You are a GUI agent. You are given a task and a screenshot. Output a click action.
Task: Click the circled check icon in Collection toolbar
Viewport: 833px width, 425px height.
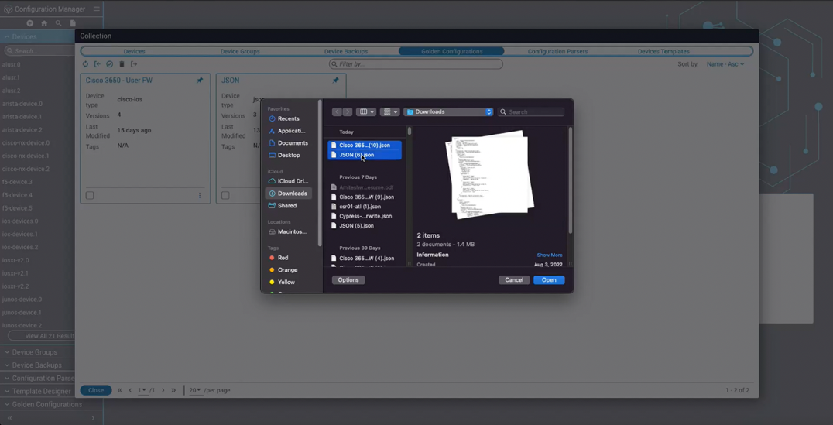pos(109,64)
